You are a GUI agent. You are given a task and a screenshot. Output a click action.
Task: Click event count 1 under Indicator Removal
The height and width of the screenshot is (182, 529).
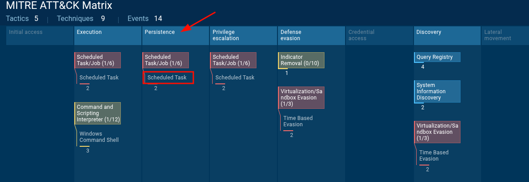pyautogui.click(x=287, y=73)
